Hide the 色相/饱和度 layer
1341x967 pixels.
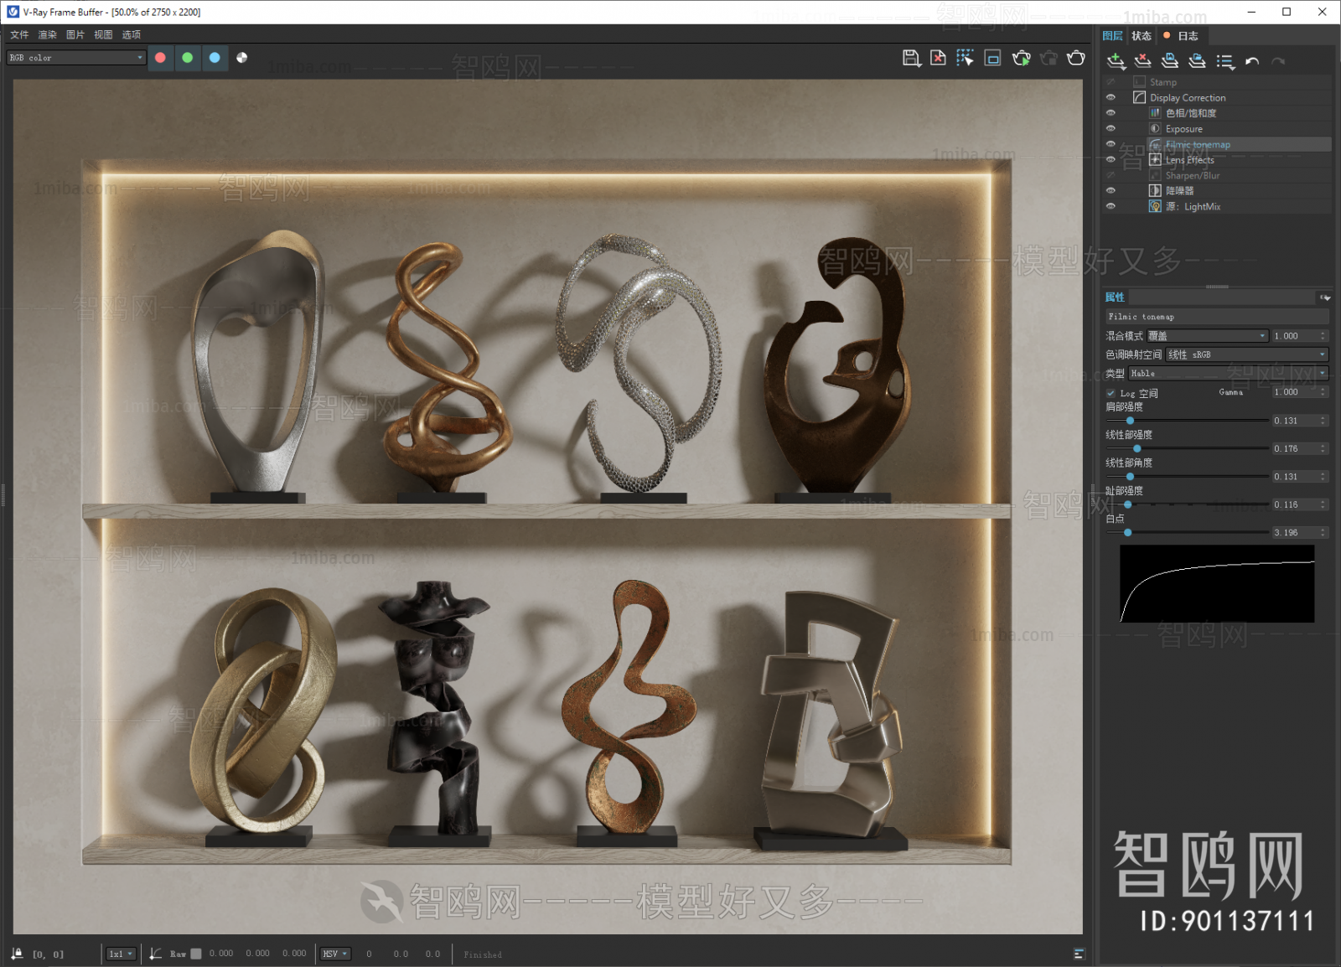click(1111, 113)
